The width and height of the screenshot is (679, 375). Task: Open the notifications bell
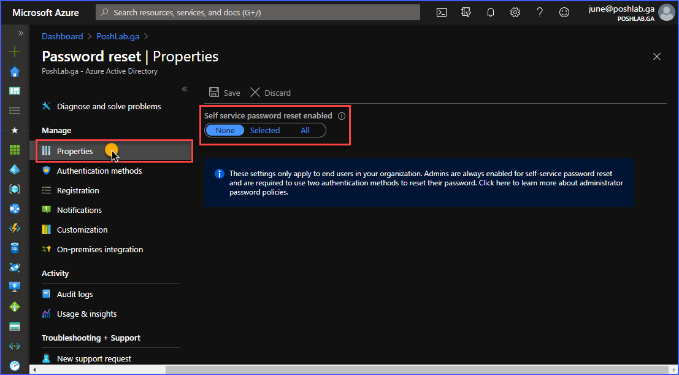tap(491, 12)
